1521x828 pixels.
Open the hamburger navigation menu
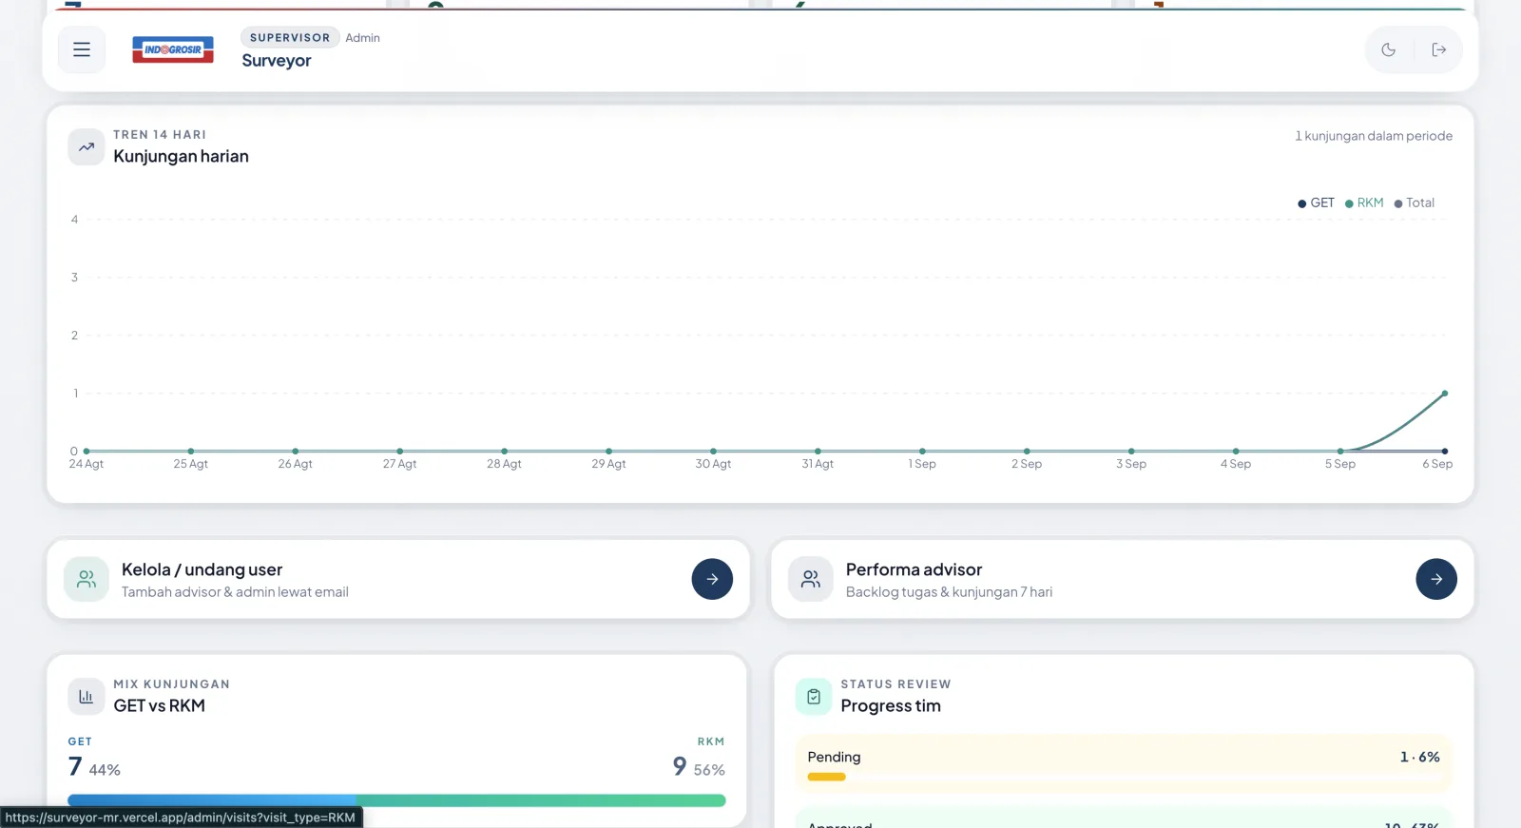pos(82,49)
